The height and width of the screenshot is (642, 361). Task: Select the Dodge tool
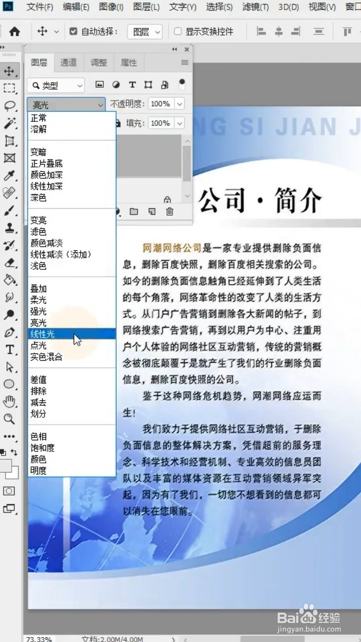[9, 315]
